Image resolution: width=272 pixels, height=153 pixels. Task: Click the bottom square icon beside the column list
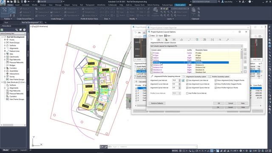[x=245, y=71]
